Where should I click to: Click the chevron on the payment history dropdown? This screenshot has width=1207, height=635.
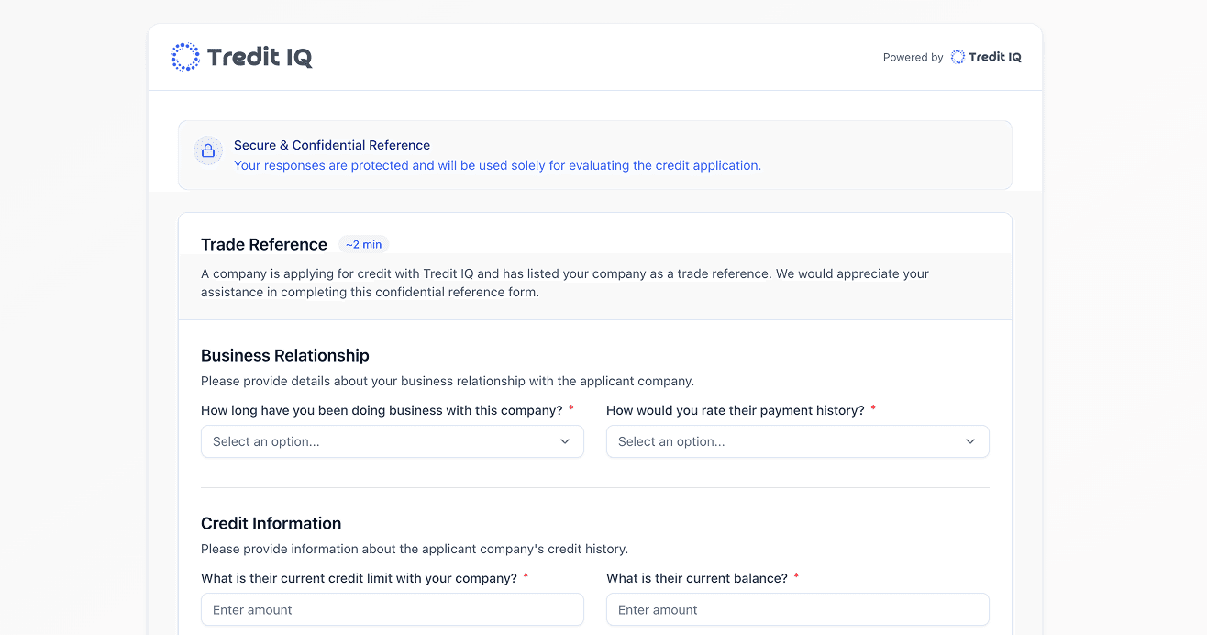(x=970, y=441)
